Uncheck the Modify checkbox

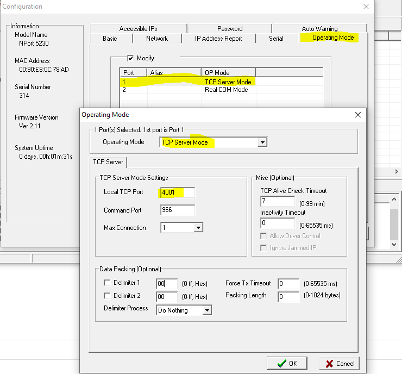pos(130,58)
